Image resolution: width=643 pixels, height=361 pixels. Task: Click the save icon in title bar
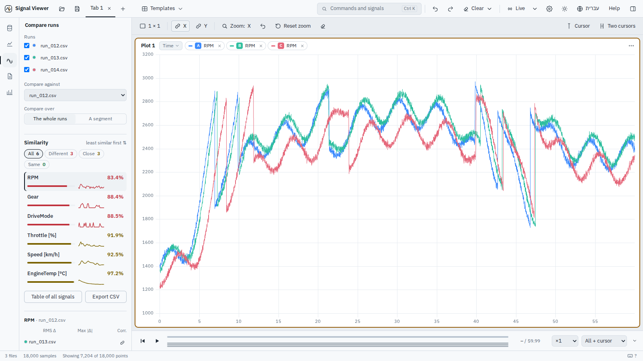click(x=77, y=8)
